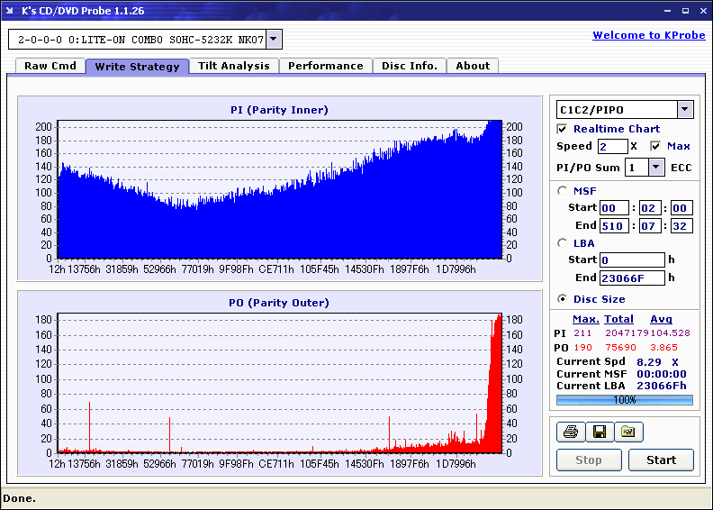The height and width of the screenshot is (510, 713).
Task: Switch to the Raw Cmd tab
Action: pyautogui.click(x=50, y=66)
